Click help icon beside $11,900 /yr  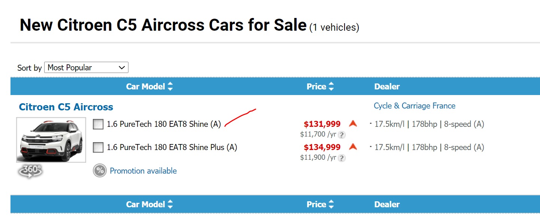(x=342, y=158)
